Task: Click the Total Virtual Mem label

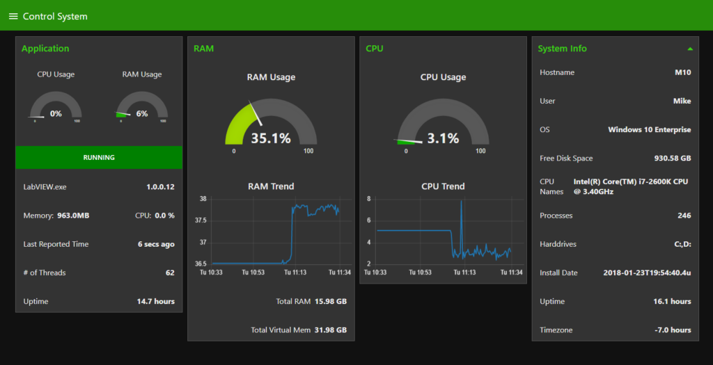Action: point(281,330)
